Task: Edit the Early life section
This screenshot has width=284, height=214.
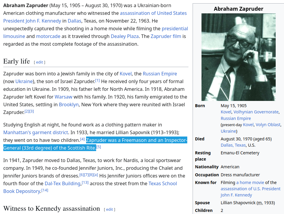Action: point(39,62)
